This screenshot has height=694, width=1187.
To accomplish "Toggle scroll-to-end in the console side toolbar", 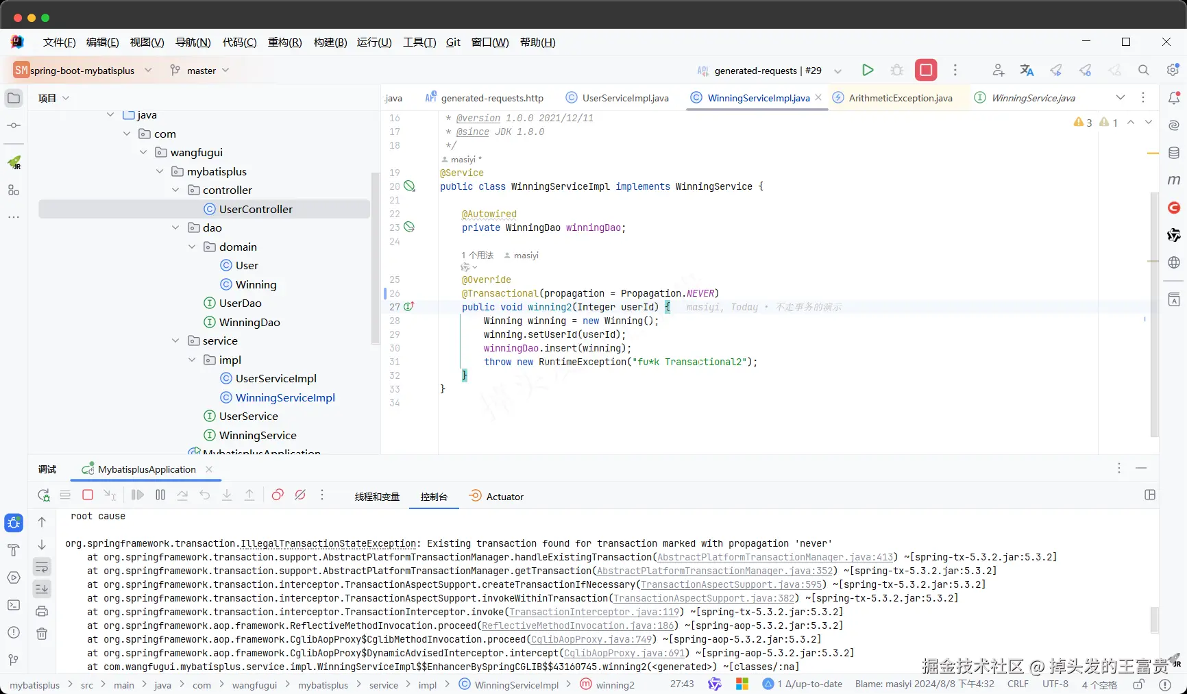I will coord(42,588).
